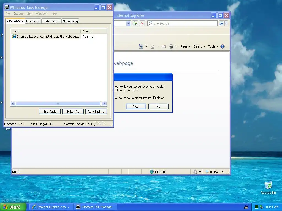Viewport: 282px width, 211px height.
Task: Click the Protected Mode lock icon in status bar
Action: [x=195, y=172]
